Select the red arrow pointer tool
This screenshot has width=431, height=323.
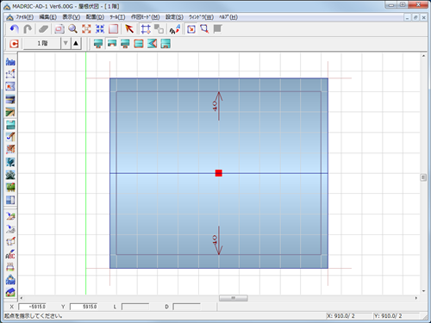[129, 29]
